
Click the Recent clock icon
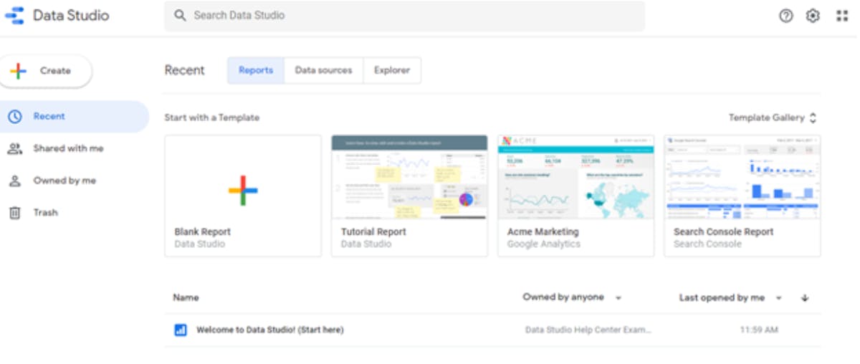(14, 117)
